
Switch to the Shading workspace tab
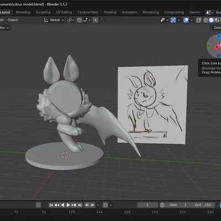click(110, 12)
